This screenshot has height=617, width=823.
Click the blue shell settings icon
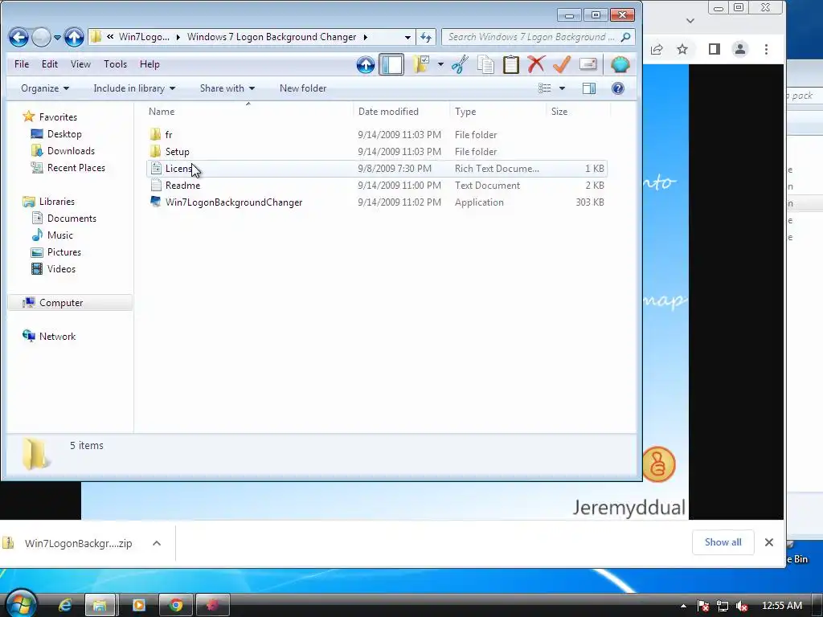click(x=620, y=64)
